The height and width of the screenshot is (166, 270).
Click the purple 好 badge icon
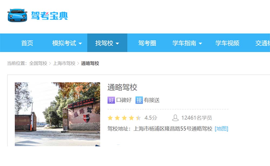tap(111, 100)
